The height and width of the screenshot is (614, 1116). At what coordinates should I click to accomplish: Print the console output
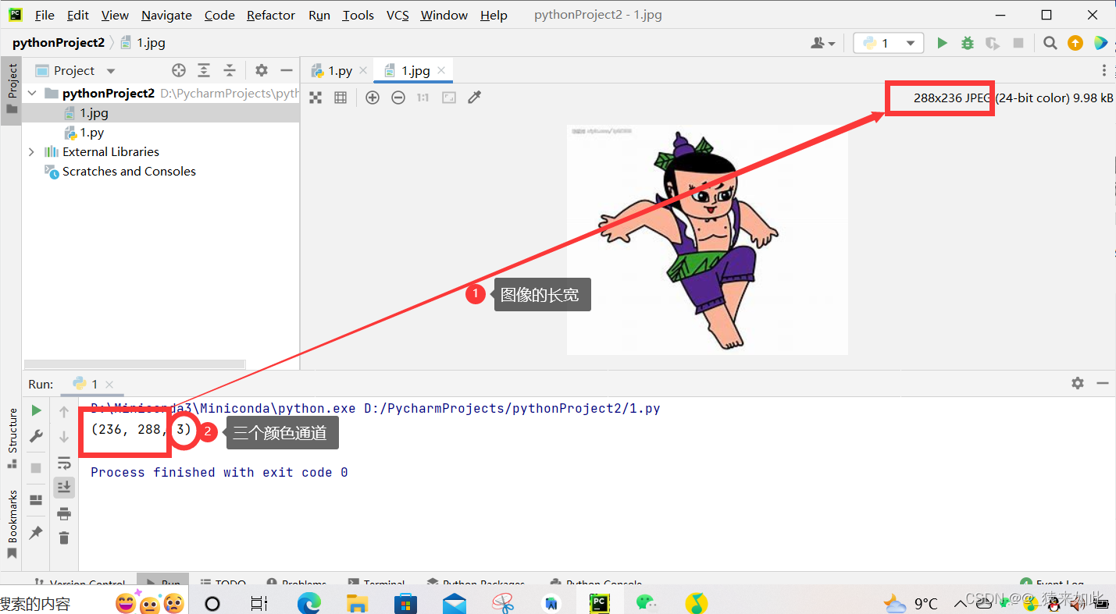pos(64,513)
